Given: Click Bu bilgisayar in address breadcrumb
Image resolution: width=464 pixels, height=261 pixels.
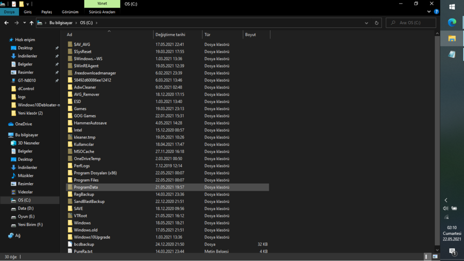Looking at the screenshot, I should (61, 23).
